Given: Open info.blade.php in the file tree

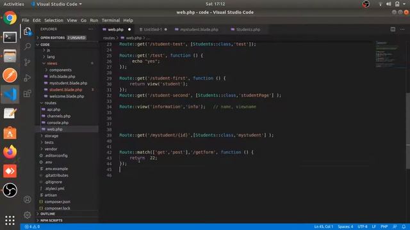Looking at the screenshot, I should [x=62, y=77].
